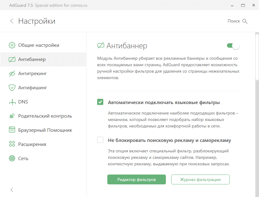
Task: Maximize the AdGuard window
Action: click(x=243, y=6)
